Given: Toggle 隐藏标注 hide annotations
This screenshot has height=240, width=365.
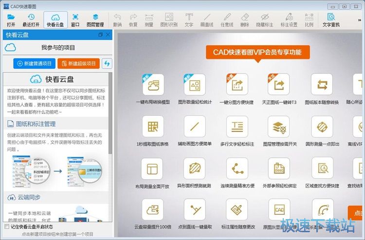Looking at the screenshot, I should [x=265, y=20].
